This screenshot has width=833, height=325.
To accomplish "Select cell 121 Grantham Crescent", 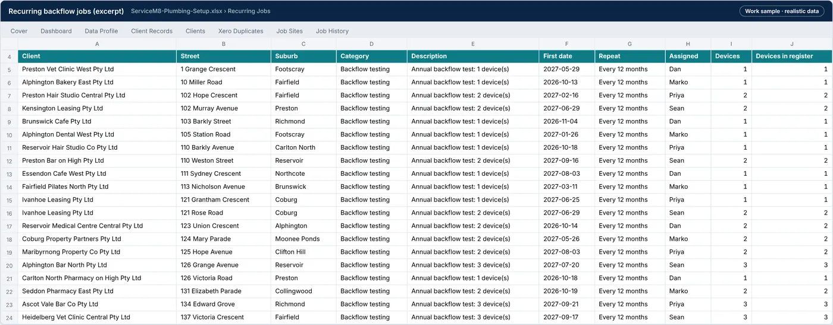I will pos(224,200).
